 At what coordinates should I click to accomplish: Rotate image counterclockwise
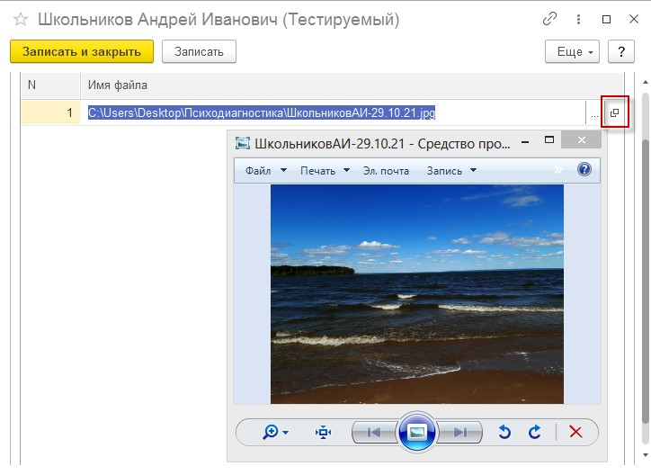[504, 432]
